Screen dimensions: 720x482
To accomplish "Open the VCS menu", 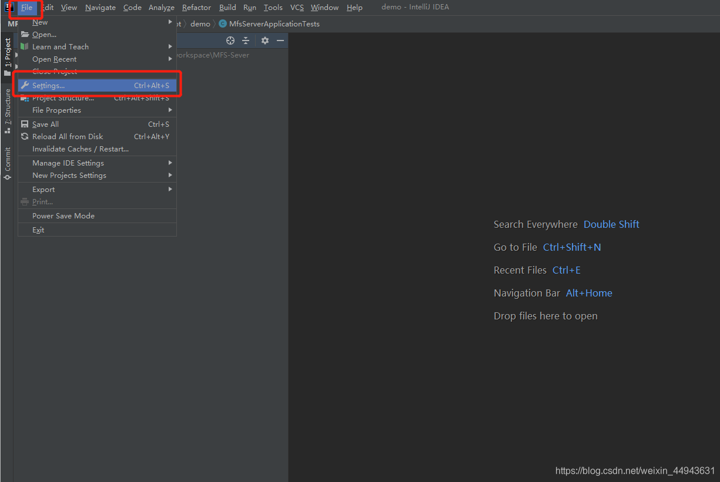I will pos(297,8).
